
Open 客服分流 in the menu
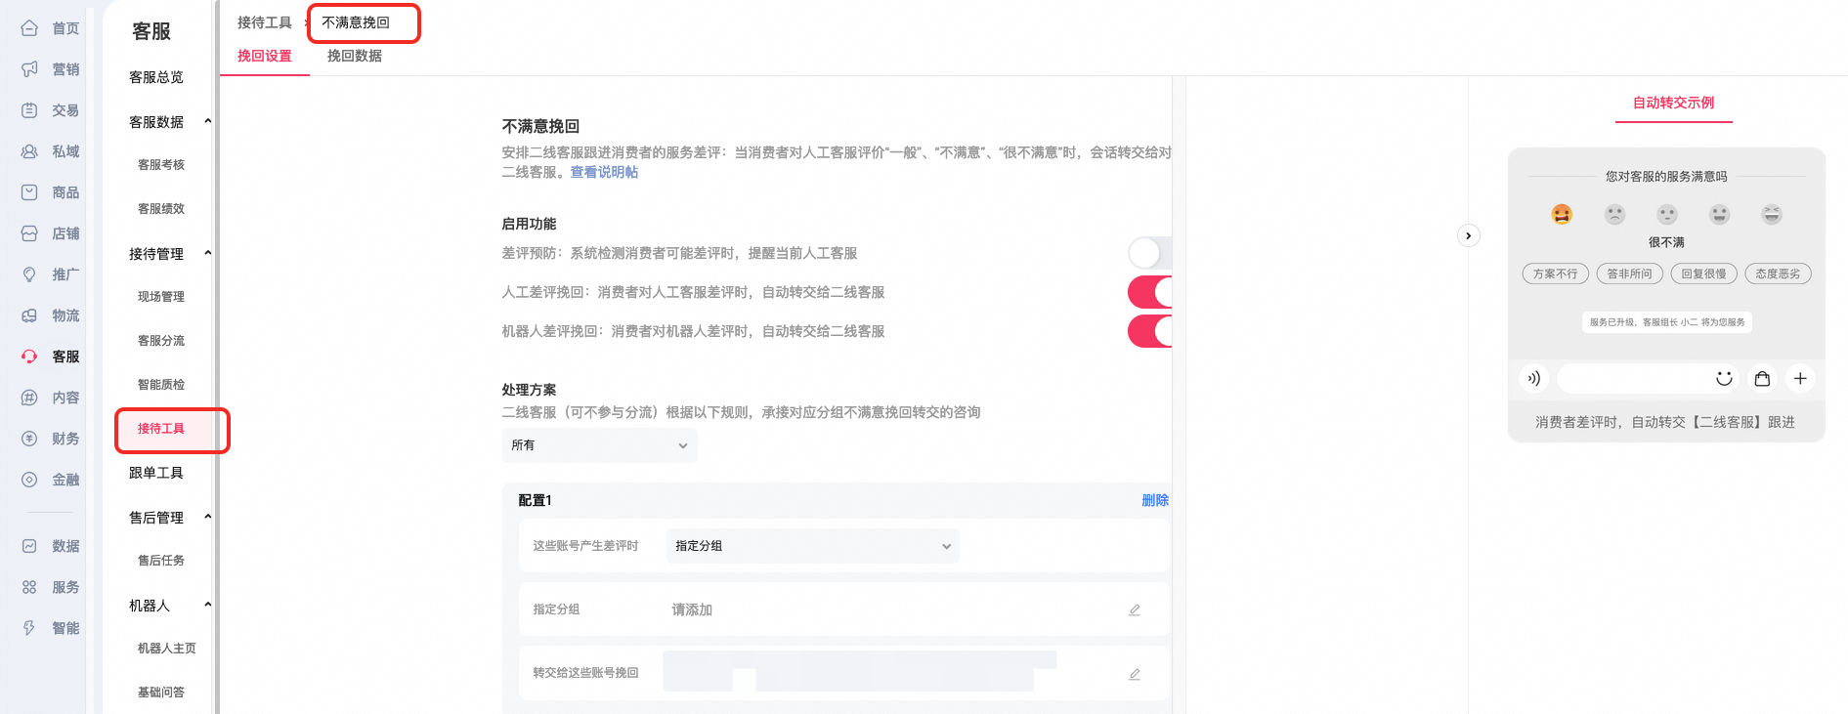point(161,341)
